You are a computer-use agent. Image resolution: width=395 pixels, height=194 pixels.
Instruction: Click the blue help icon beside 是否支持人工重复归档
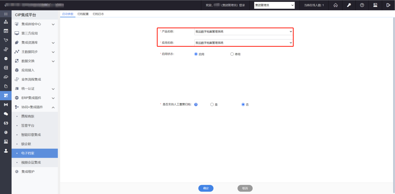pos(196,105)
